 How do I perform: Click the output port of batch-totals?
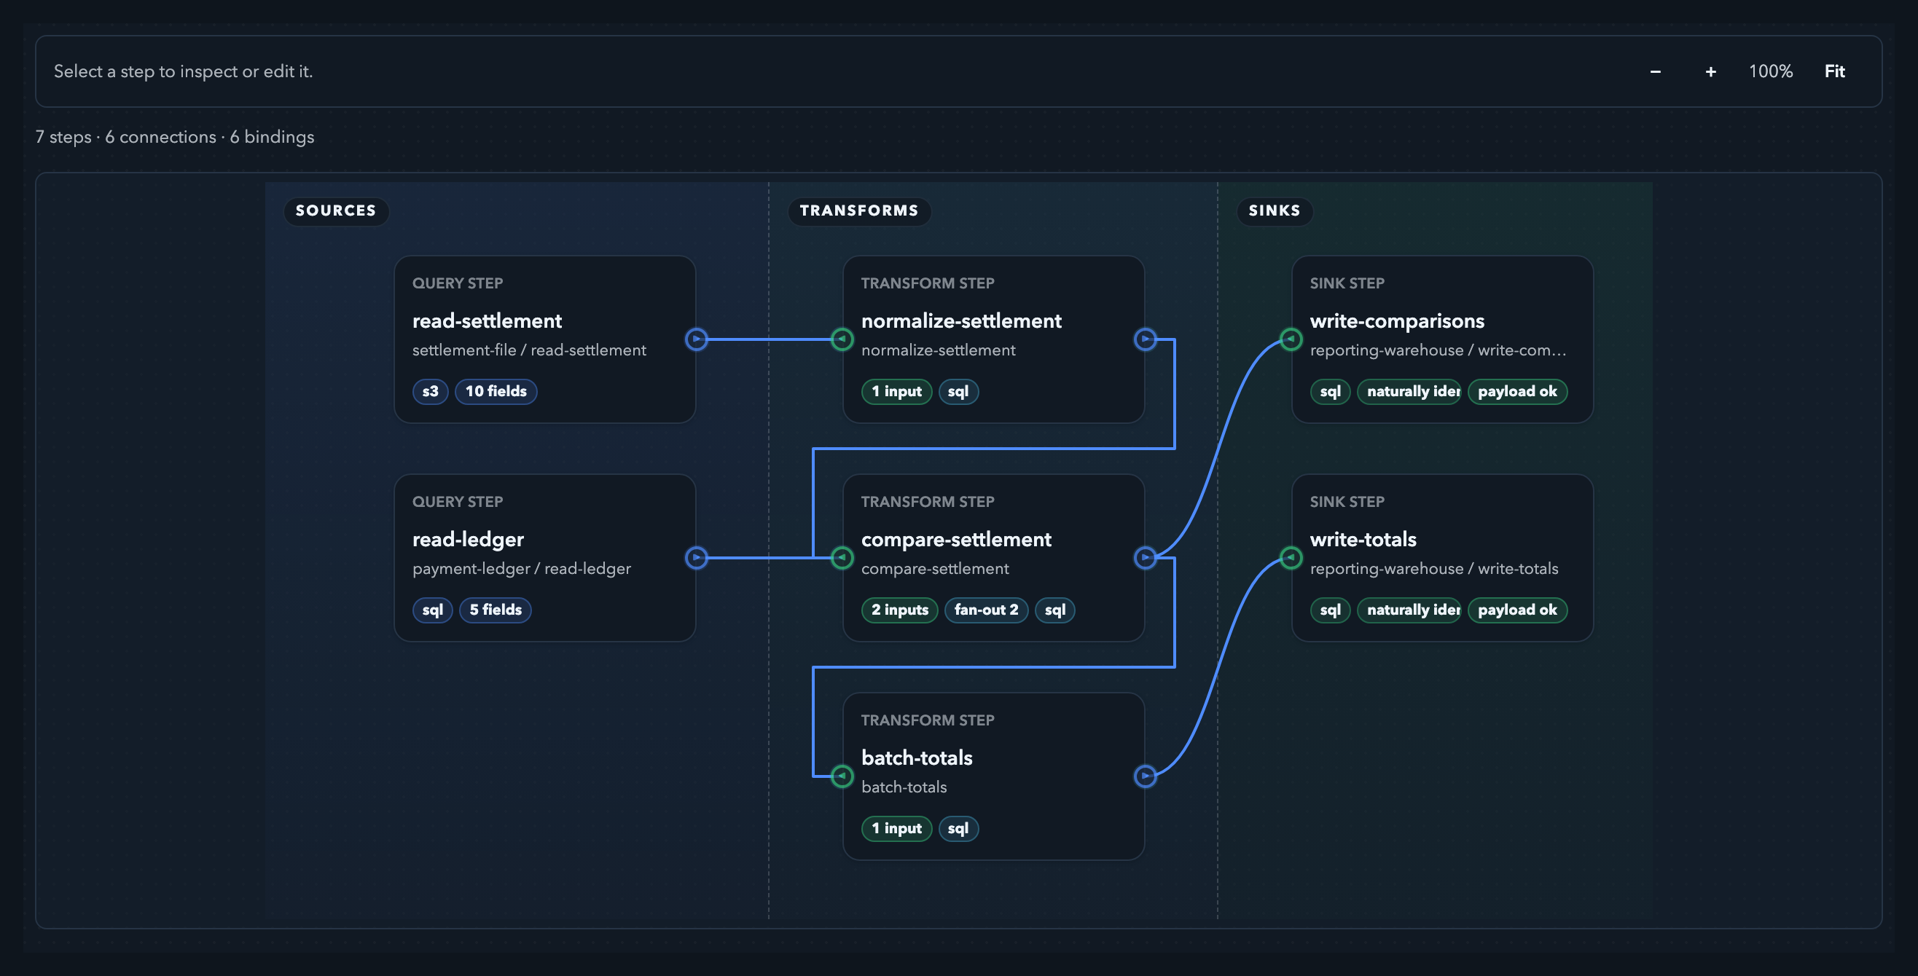click(x=1145, y=776)
